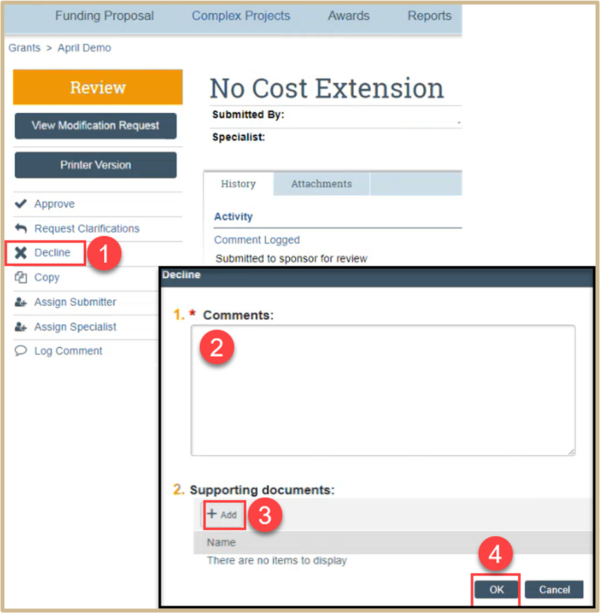
Task: Switch to the History tab
Action: click(238, 184)
